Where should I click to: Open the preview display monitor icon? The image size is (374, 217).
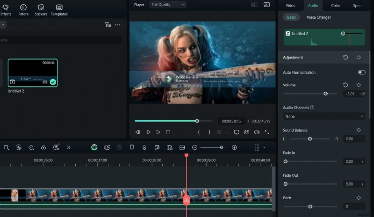click(237, 132)
